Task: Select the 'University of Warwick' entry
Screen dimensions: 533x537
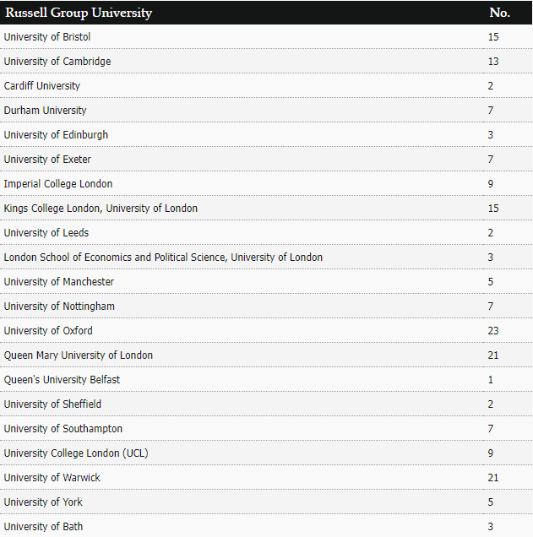Action: pos(52,478)
